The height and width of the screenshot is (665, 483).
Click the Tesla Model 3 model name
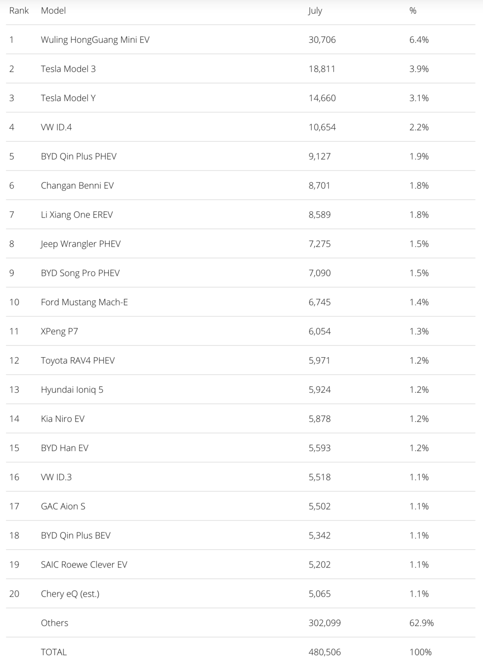click(68, 69)
